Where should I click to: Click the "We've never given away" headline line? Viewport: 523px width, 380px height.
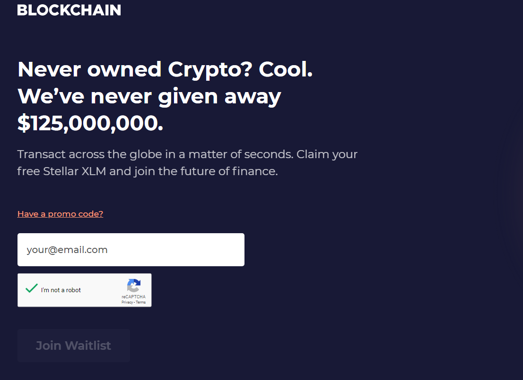149,96
